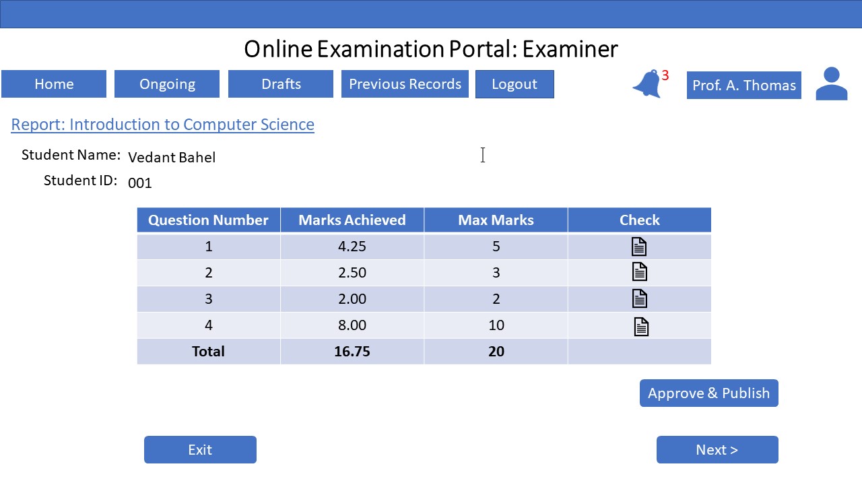View Previous Records
The height and width of the screenshot is (485, 862).
[405, 84]
